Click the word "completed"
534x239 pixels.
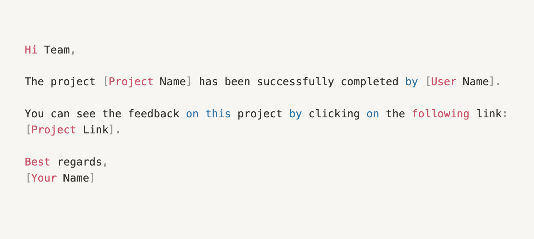[x=369, y=82]
